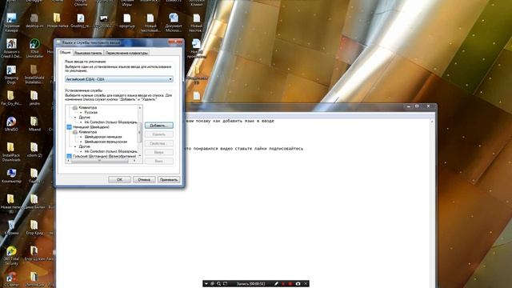
Task: Open the Gruzinskaya audio file icon on the desktop
Action: 80,20
